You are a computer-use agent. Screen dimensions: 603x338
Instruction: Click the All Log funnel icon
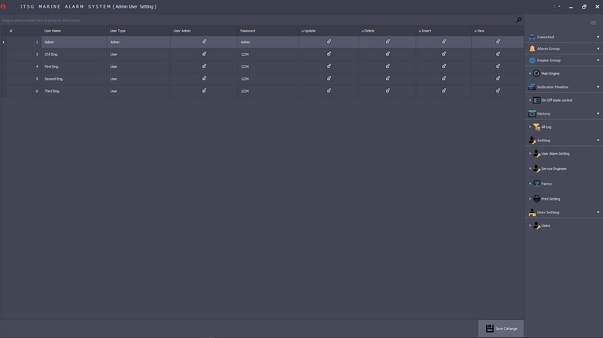point(537,127)
